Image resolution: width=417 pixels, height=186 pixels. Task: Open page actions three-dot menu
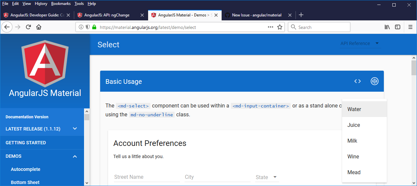pyautogui.click(x=271, y=27)
